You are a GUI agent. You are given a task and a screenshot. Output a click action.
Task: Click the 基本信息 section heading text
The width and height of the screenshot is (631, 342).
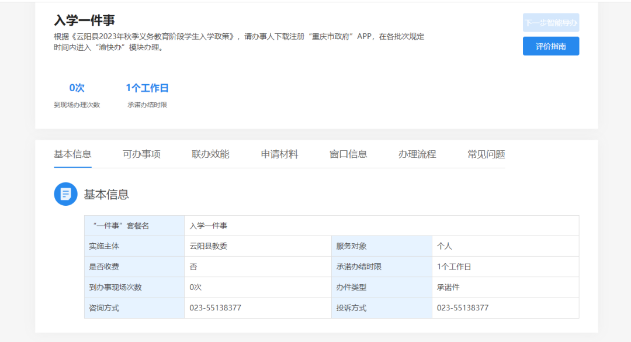point(106,195)
